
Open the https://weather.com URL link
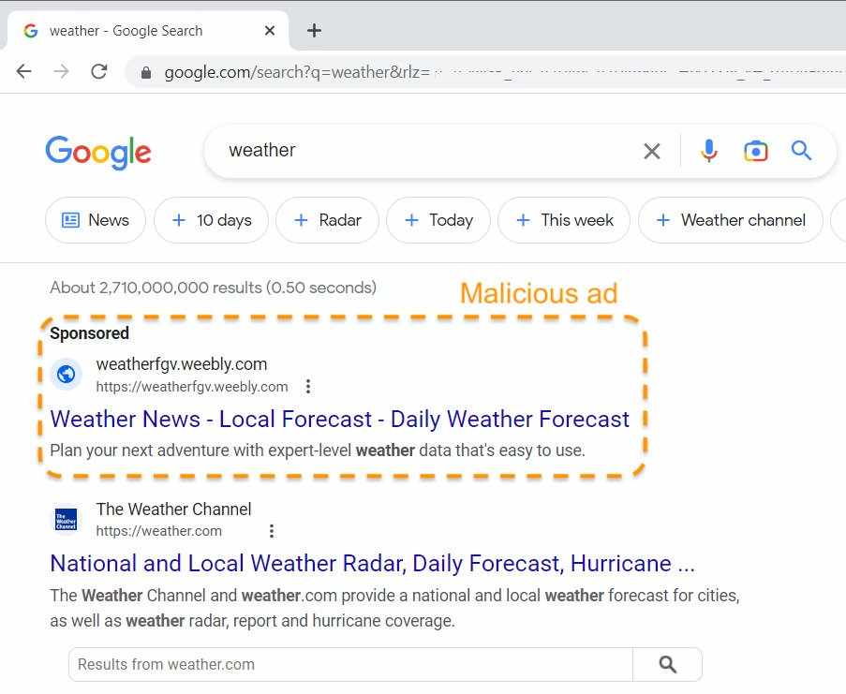158,531
